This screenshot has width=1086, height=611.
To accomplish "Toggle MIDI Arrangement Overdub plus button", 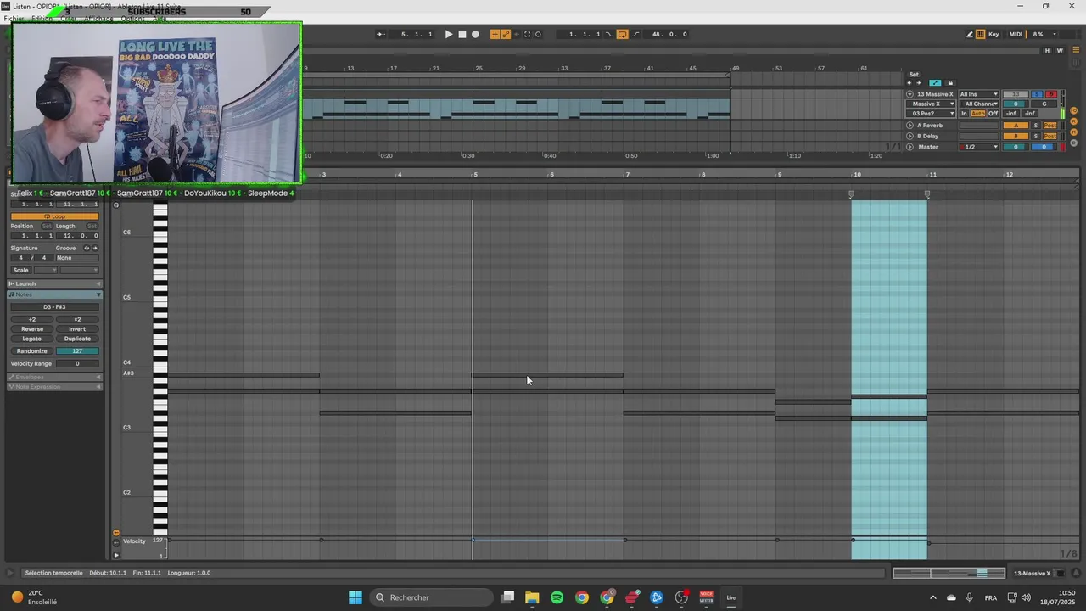I will point(495,34).
